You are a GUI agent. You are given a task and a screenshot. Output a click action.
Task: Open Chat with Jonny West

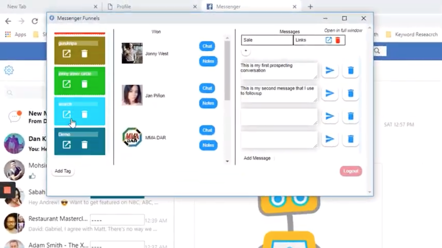[207, 46]
